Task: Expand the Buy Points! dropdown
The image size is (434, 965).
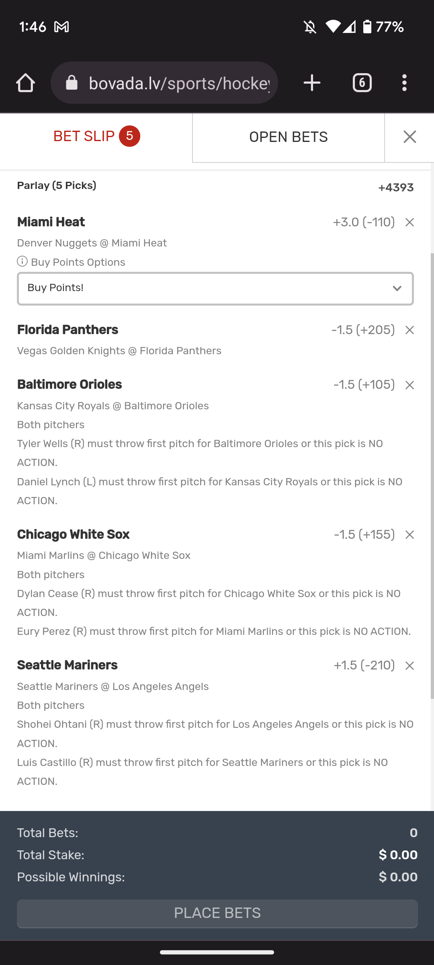Action: 215,289
